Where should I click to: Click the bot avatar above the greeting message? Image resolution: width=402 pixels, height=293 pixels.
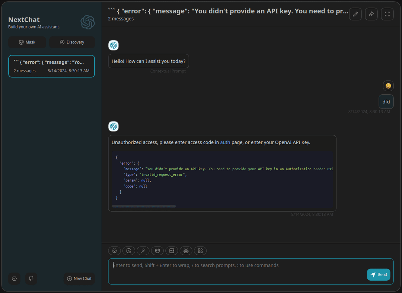tap(114, 45)
